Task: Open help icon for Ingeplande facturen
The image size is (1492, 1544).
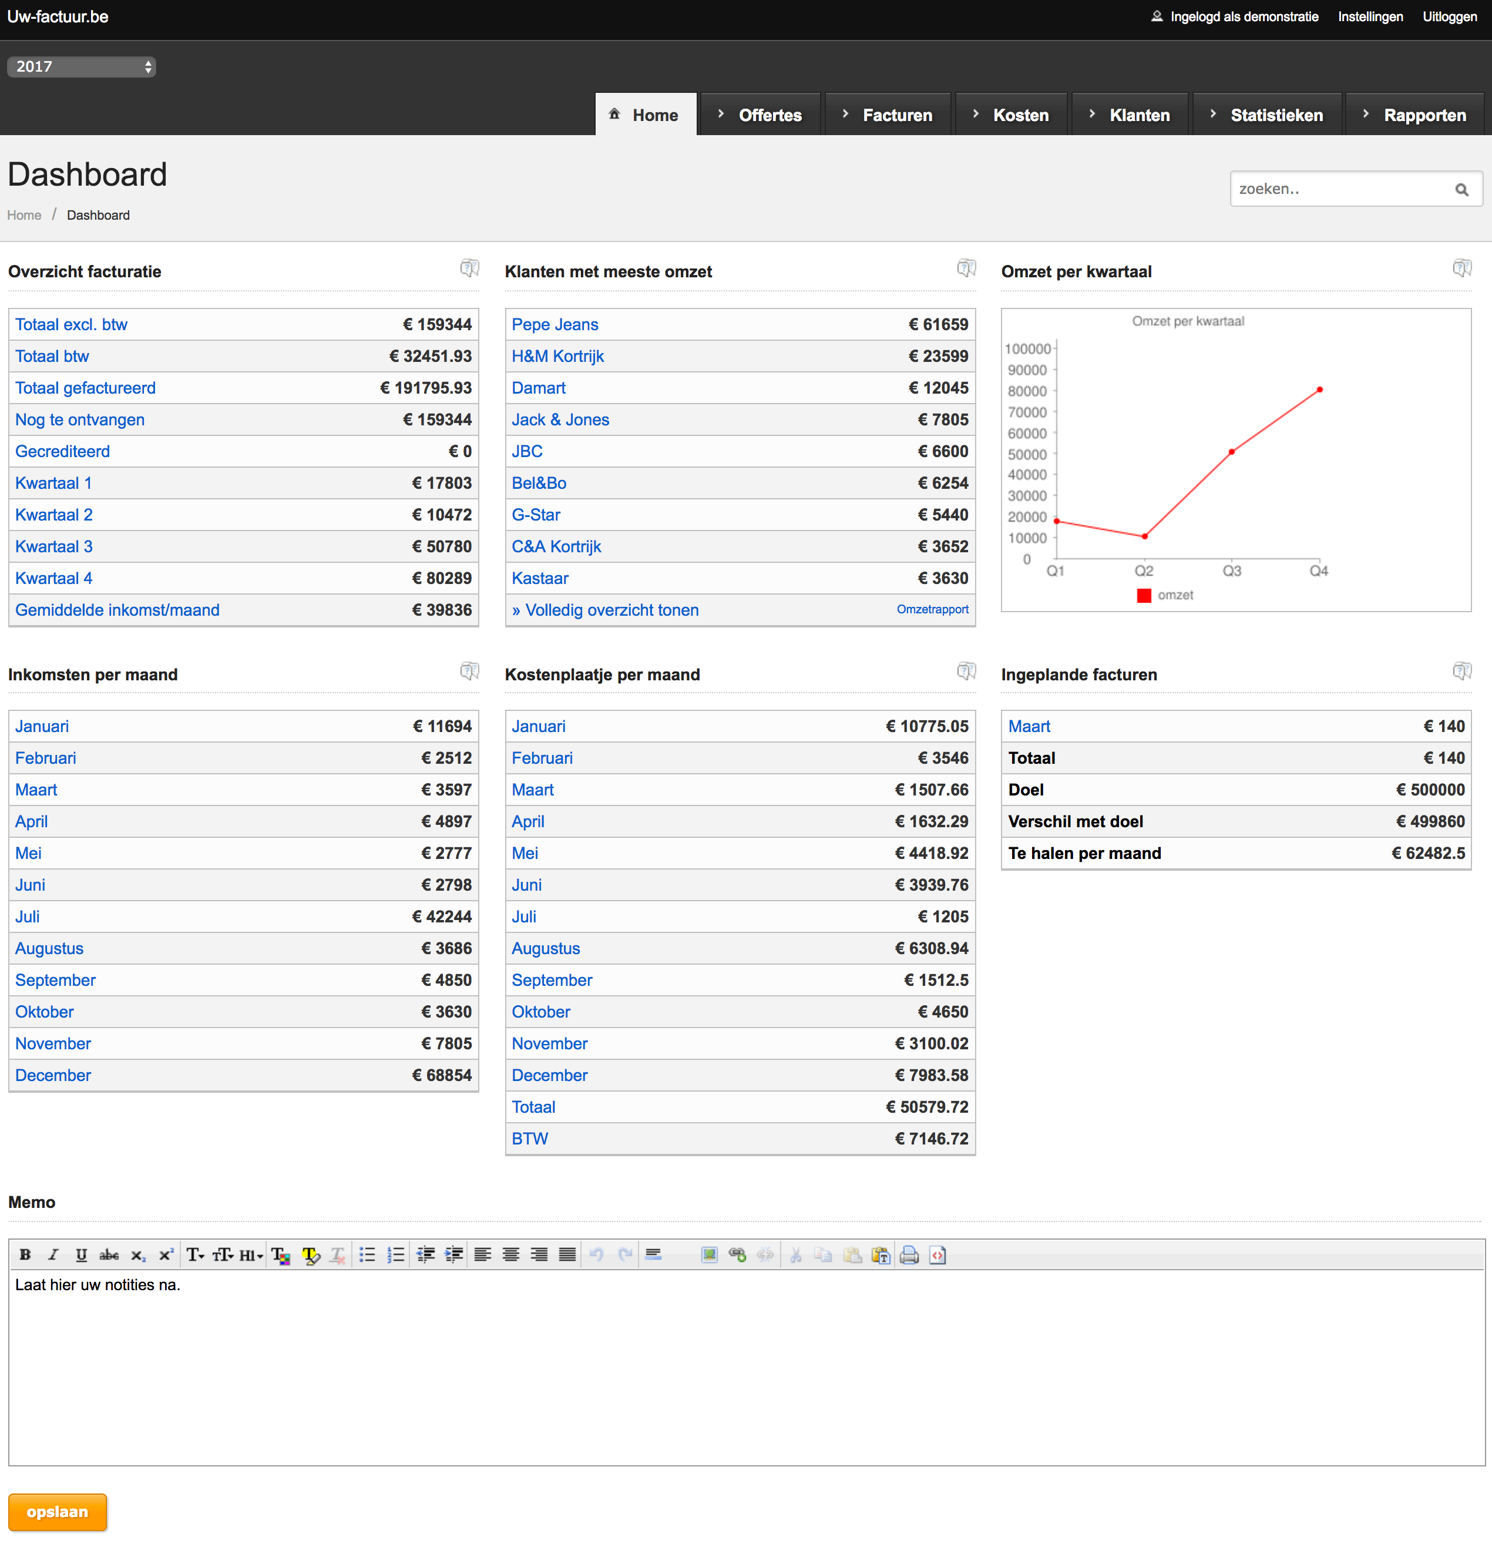Action: [1462, 671]
